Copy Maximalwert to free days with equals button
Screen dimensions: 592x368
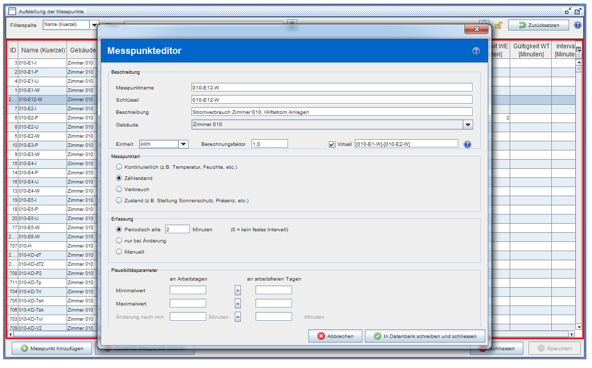click(x=237, y=303)
